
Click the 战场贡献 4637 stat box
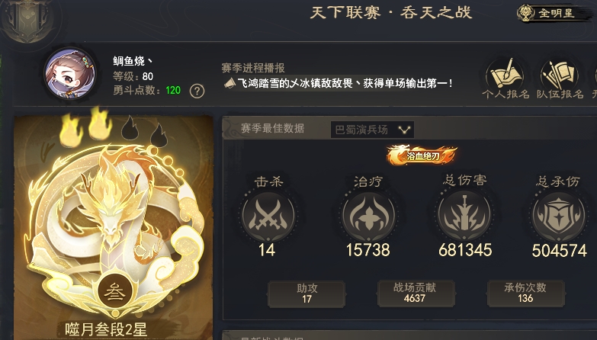416,293
